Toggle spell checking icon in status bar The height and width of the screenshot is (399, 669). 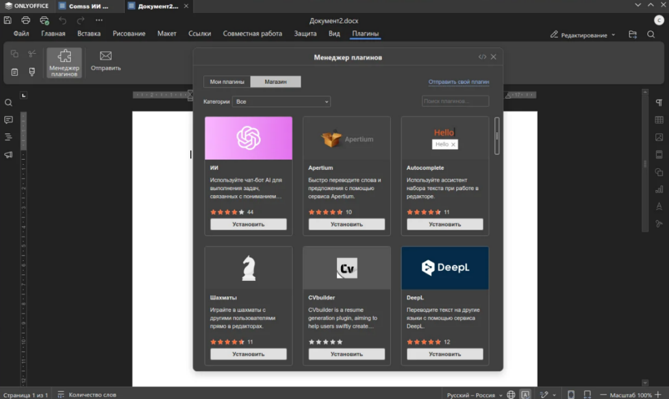point(525,394)
